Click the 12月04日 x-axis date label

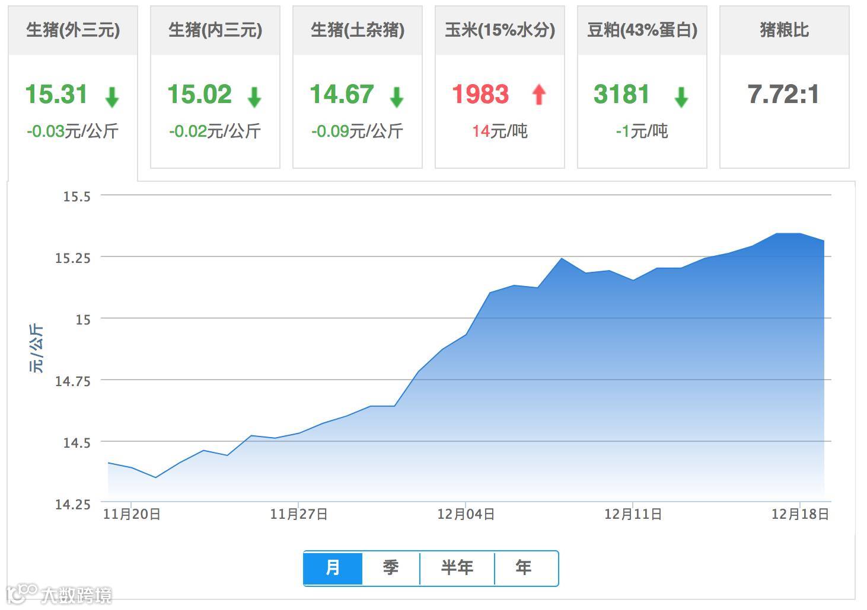pos(466,514)
